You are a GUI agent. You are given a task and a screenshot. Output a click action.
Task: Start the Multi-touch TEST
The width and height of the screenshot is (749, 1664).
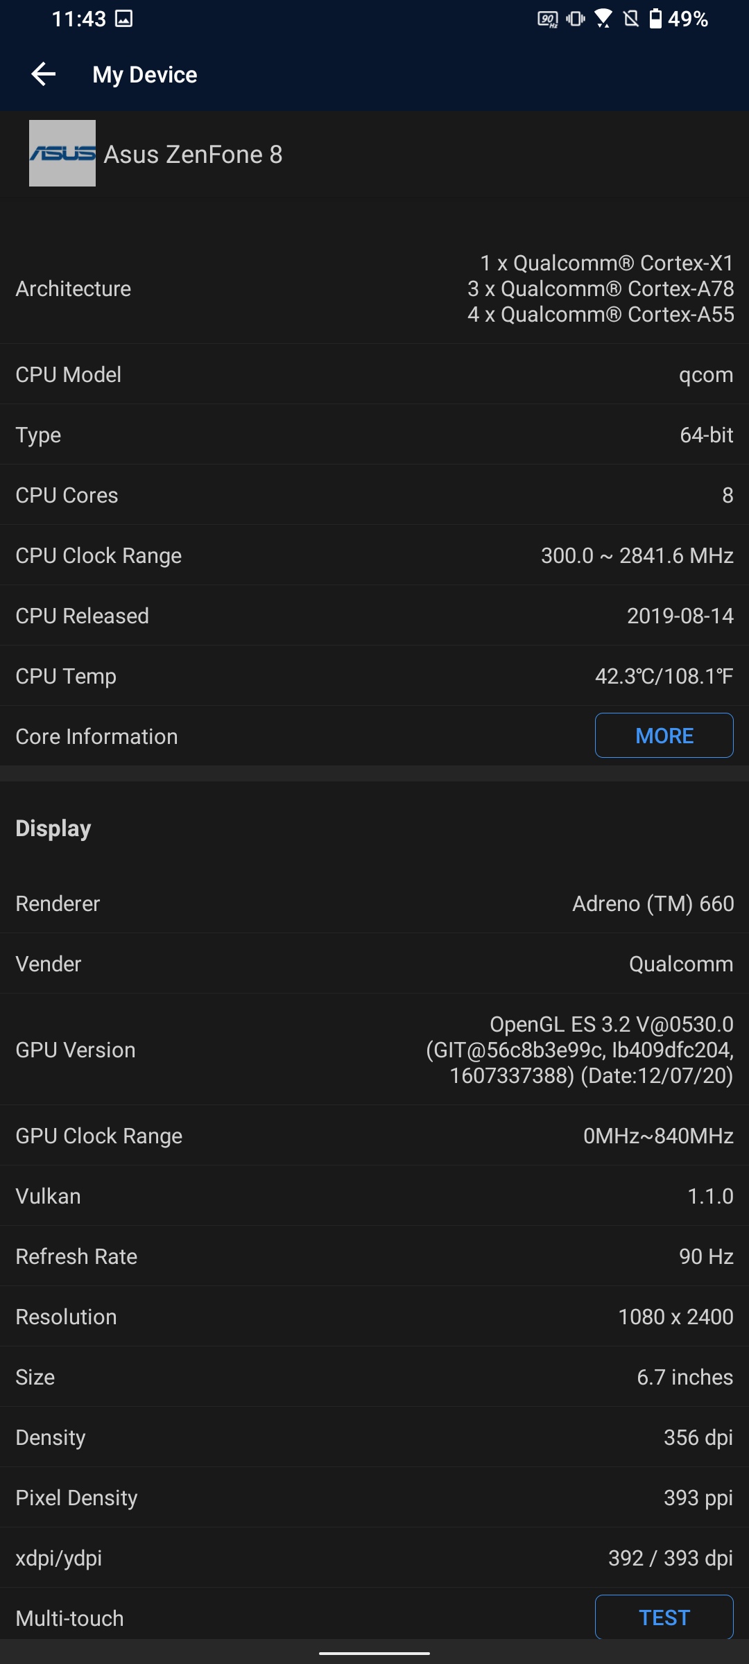coord(664,1617)
